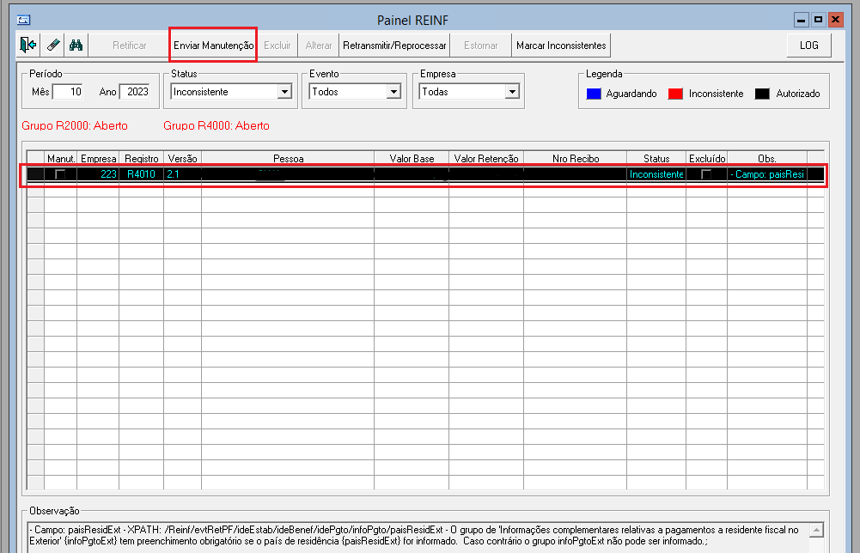
Task: Click the Status column header
Action: (x=656, y=158)
